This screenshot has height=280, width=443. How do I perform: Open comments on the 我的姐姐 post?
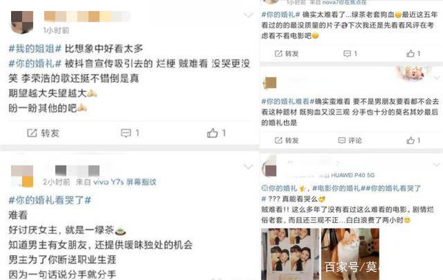[x=129, y=133]
